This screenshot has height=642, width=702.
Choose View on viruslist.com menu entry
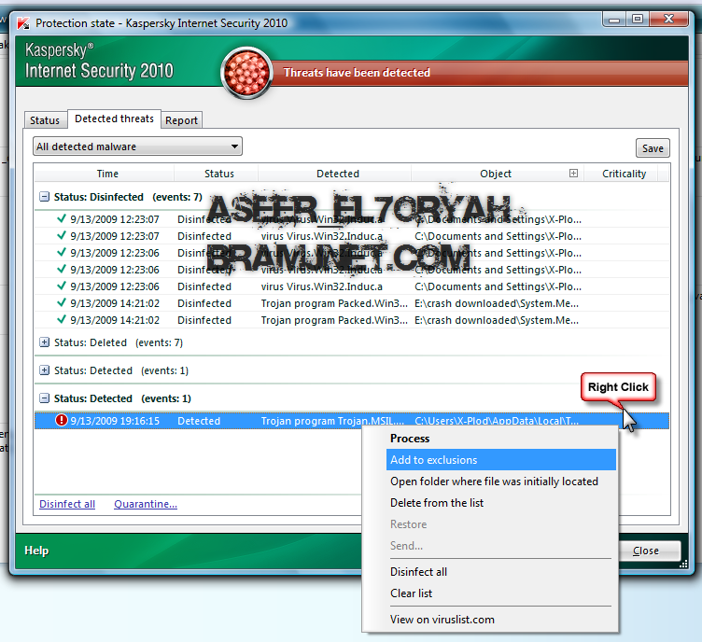[x=442, y=620]
